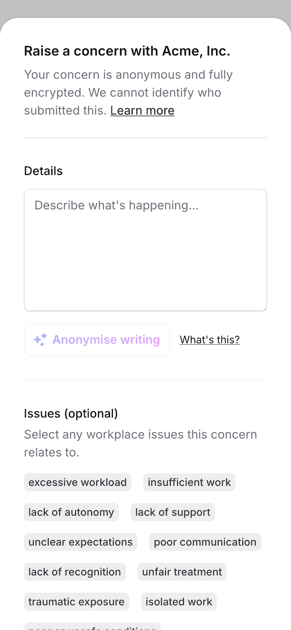Click the Details field label

click(43, 171)
